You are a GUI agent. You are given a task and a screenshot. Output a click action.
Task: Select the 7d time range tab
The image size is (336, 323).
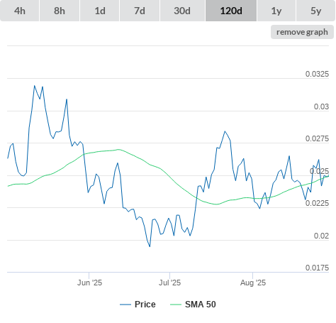tap(140, 11)
